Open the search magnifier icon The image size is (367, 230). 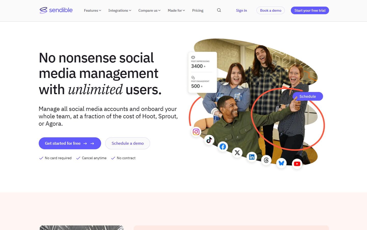tap(219, 10)
